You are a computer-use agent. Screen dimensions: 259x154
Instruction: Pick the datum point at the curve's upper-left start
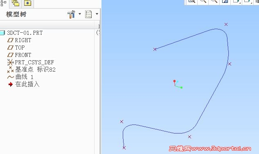(x=155, y=49)
